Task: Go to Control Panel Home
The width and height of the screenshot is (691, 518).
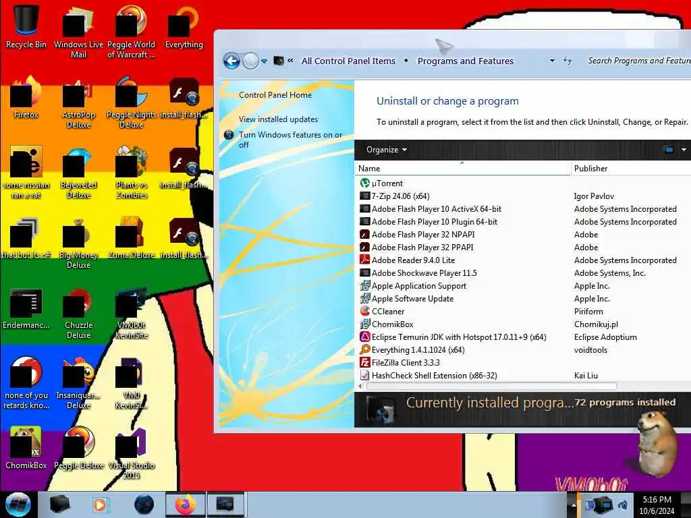Action: click(x=275, y=94)
